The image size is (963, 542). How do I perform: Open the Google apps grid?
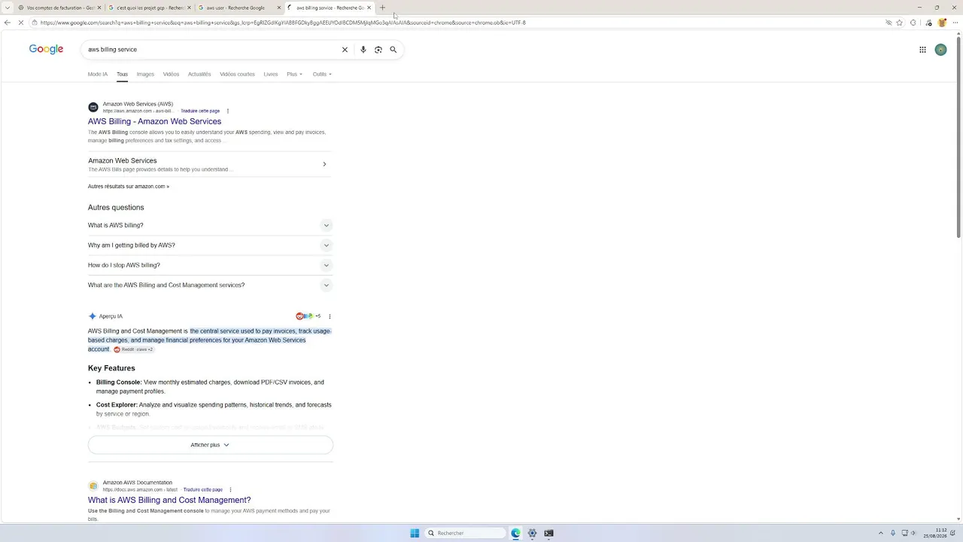click(x=922, y=50)
